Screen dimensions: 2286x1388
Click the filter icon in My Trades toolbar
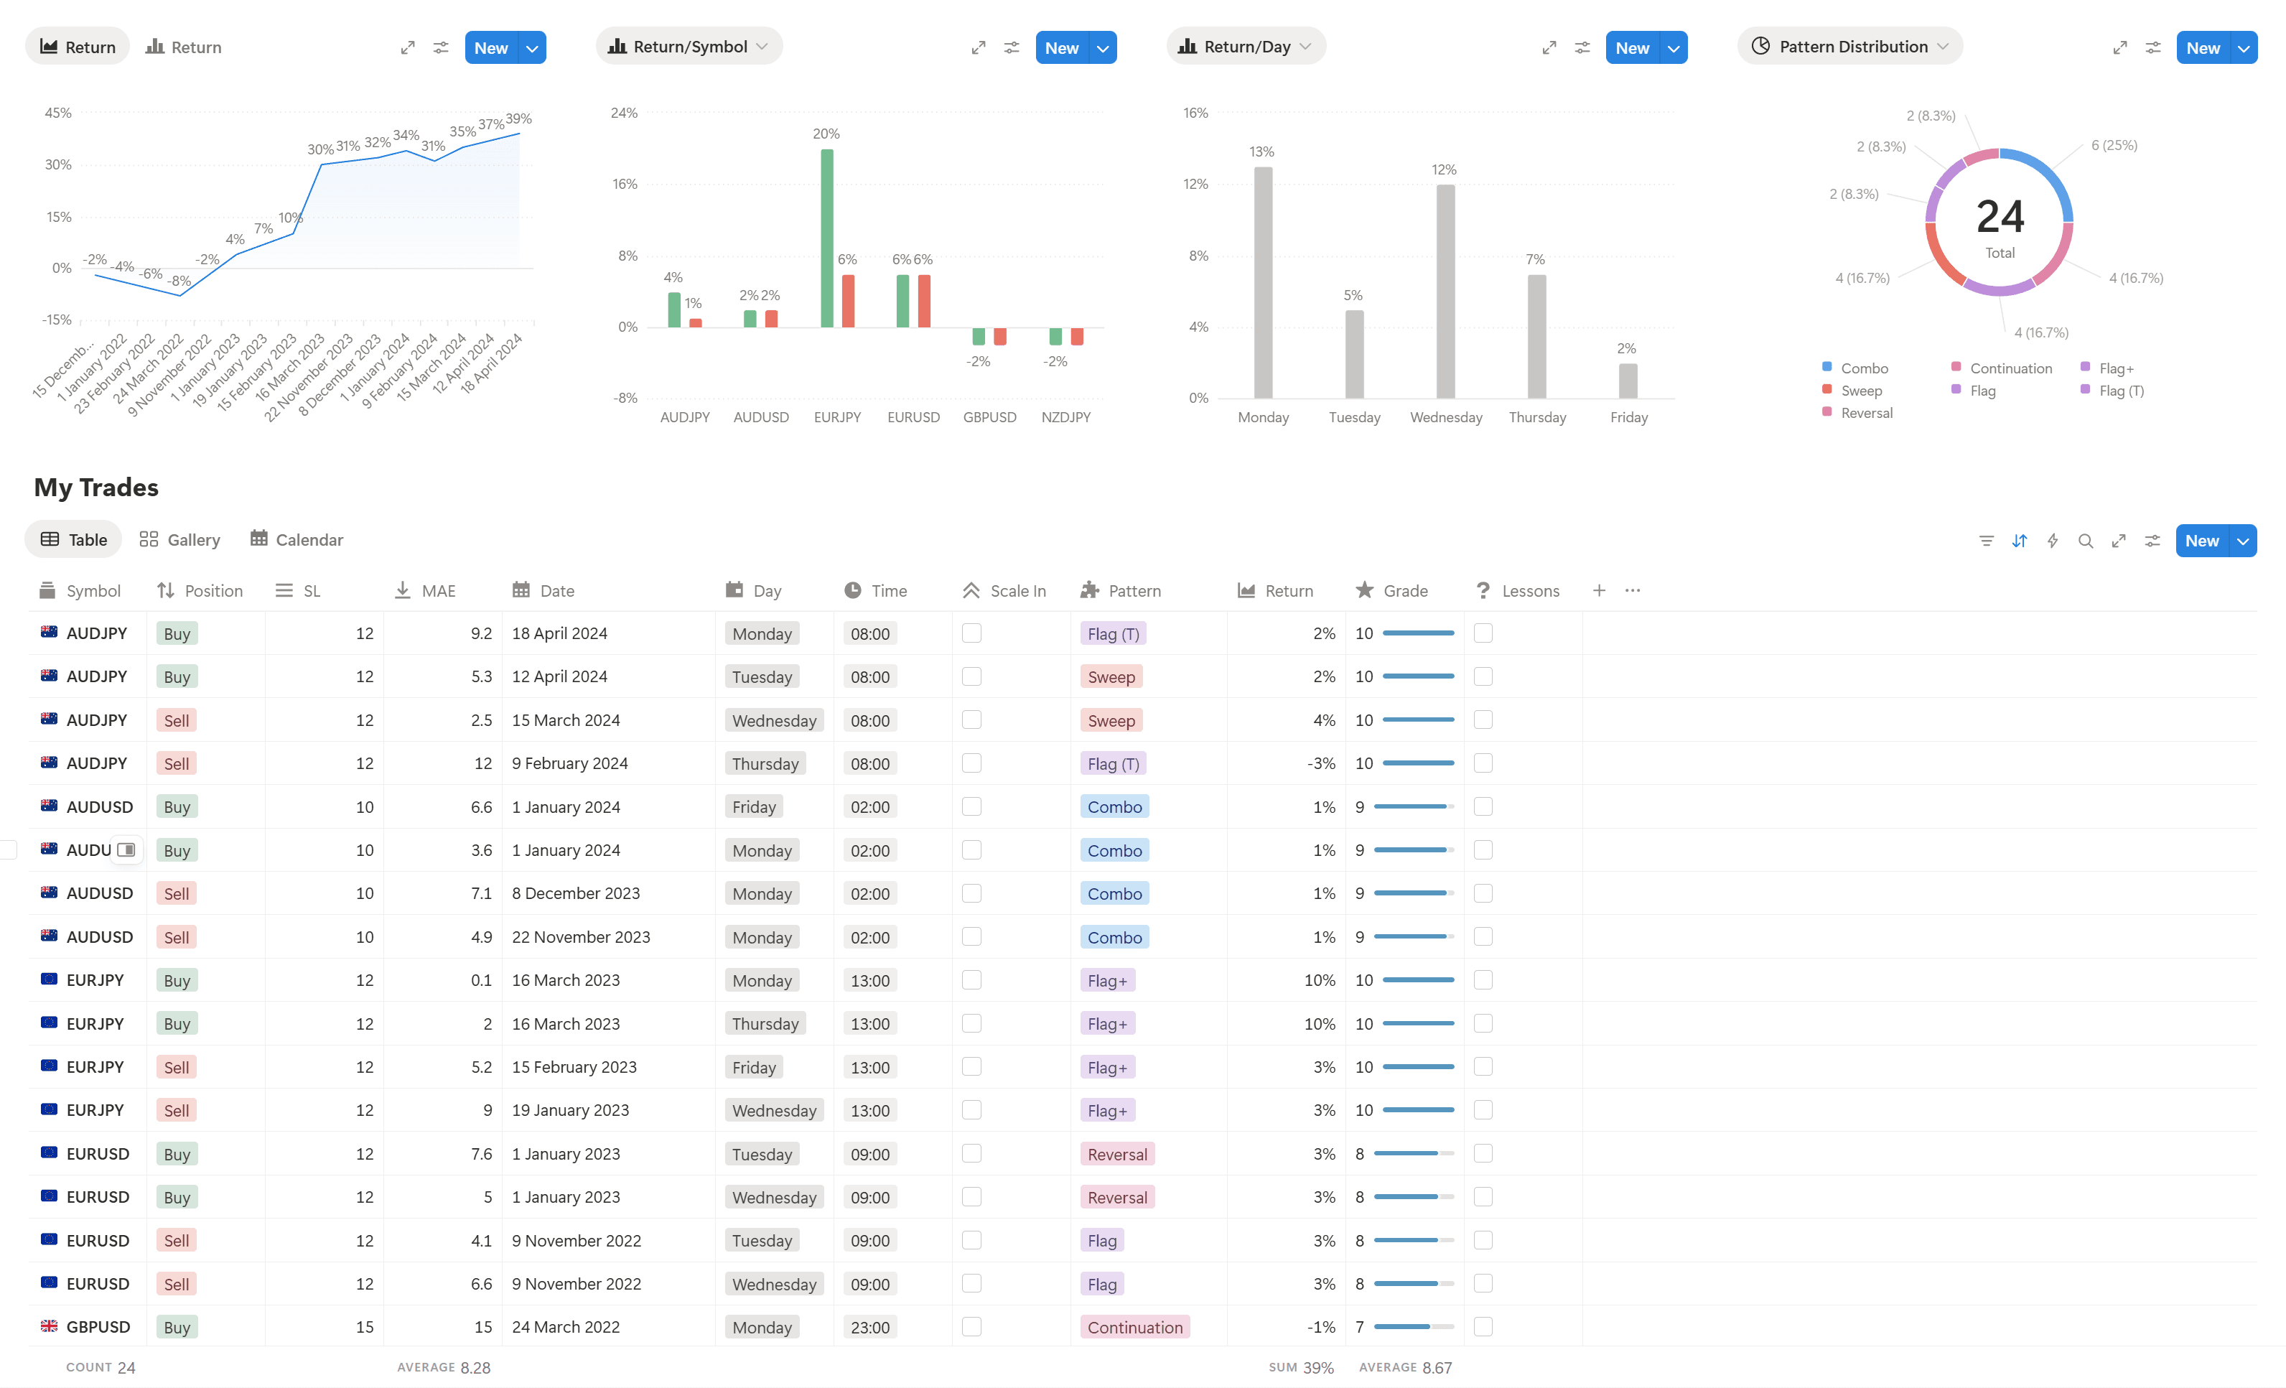tap(1985, 541)
